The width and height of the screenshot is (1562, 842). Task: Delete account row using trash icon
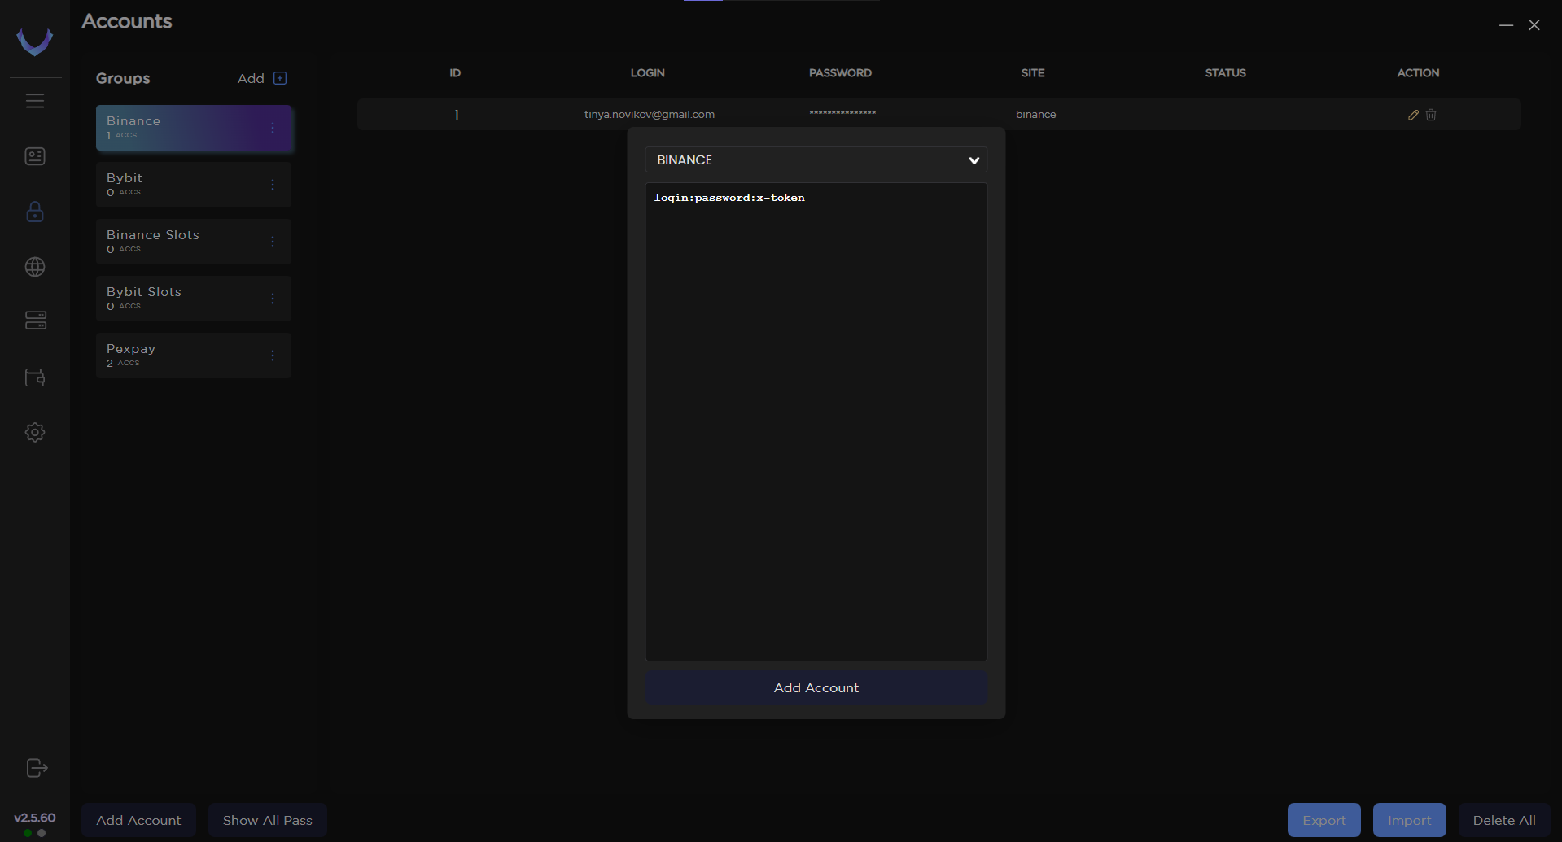click(x=1431, y=115)
